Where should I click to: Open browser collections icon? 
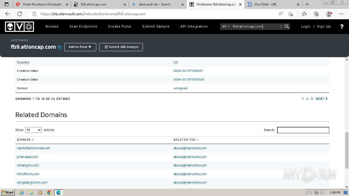[316, 14]
